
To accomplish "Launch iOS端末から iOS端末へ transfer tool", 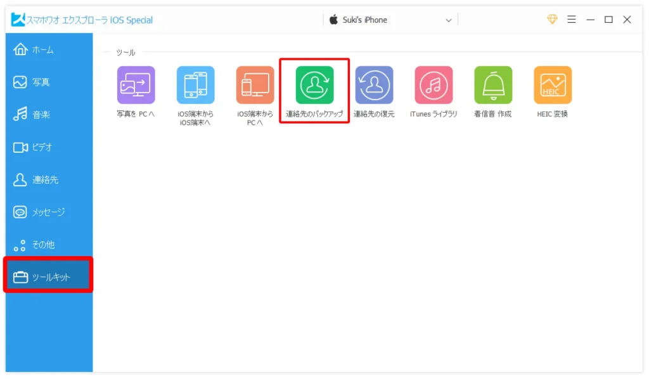I will [x=195, y=86].
